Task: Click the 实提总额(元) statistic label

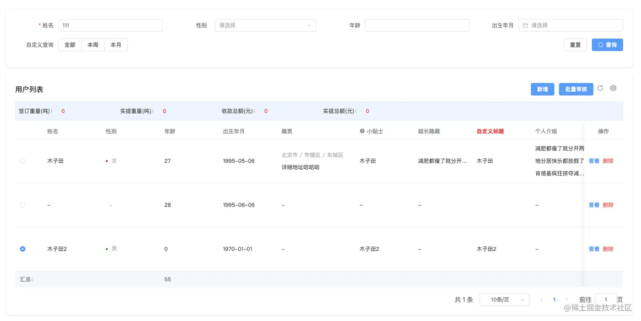Action: [340, 111]
